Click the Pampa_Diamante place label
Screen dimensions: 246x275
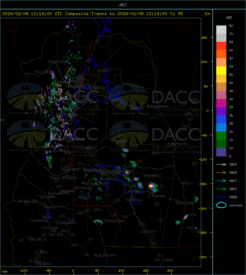(64, 178)
